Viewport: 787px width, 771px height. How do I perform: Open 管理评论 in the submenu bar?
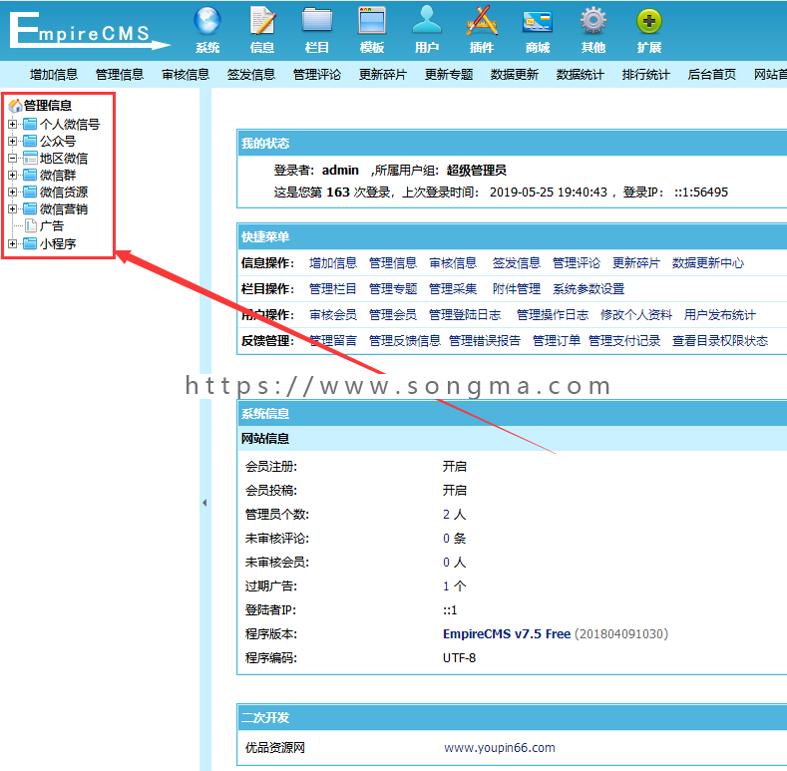(317, 75)
